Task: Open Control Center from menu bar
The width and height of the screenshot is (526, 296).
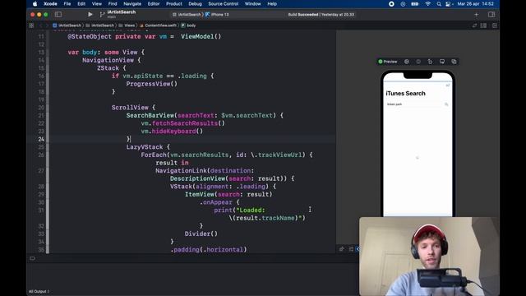Action: [x=449, y=4]
